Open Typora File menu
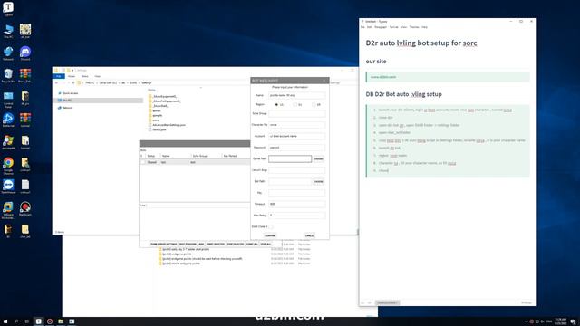 pos(362,27)
